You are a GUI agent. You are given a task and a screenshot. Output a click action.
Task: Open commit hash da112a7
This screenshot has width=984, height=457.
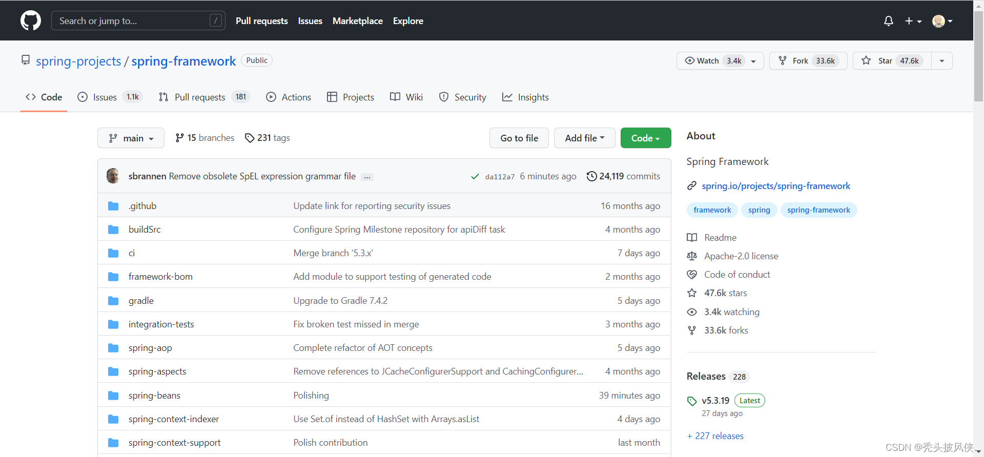(500, 177)
